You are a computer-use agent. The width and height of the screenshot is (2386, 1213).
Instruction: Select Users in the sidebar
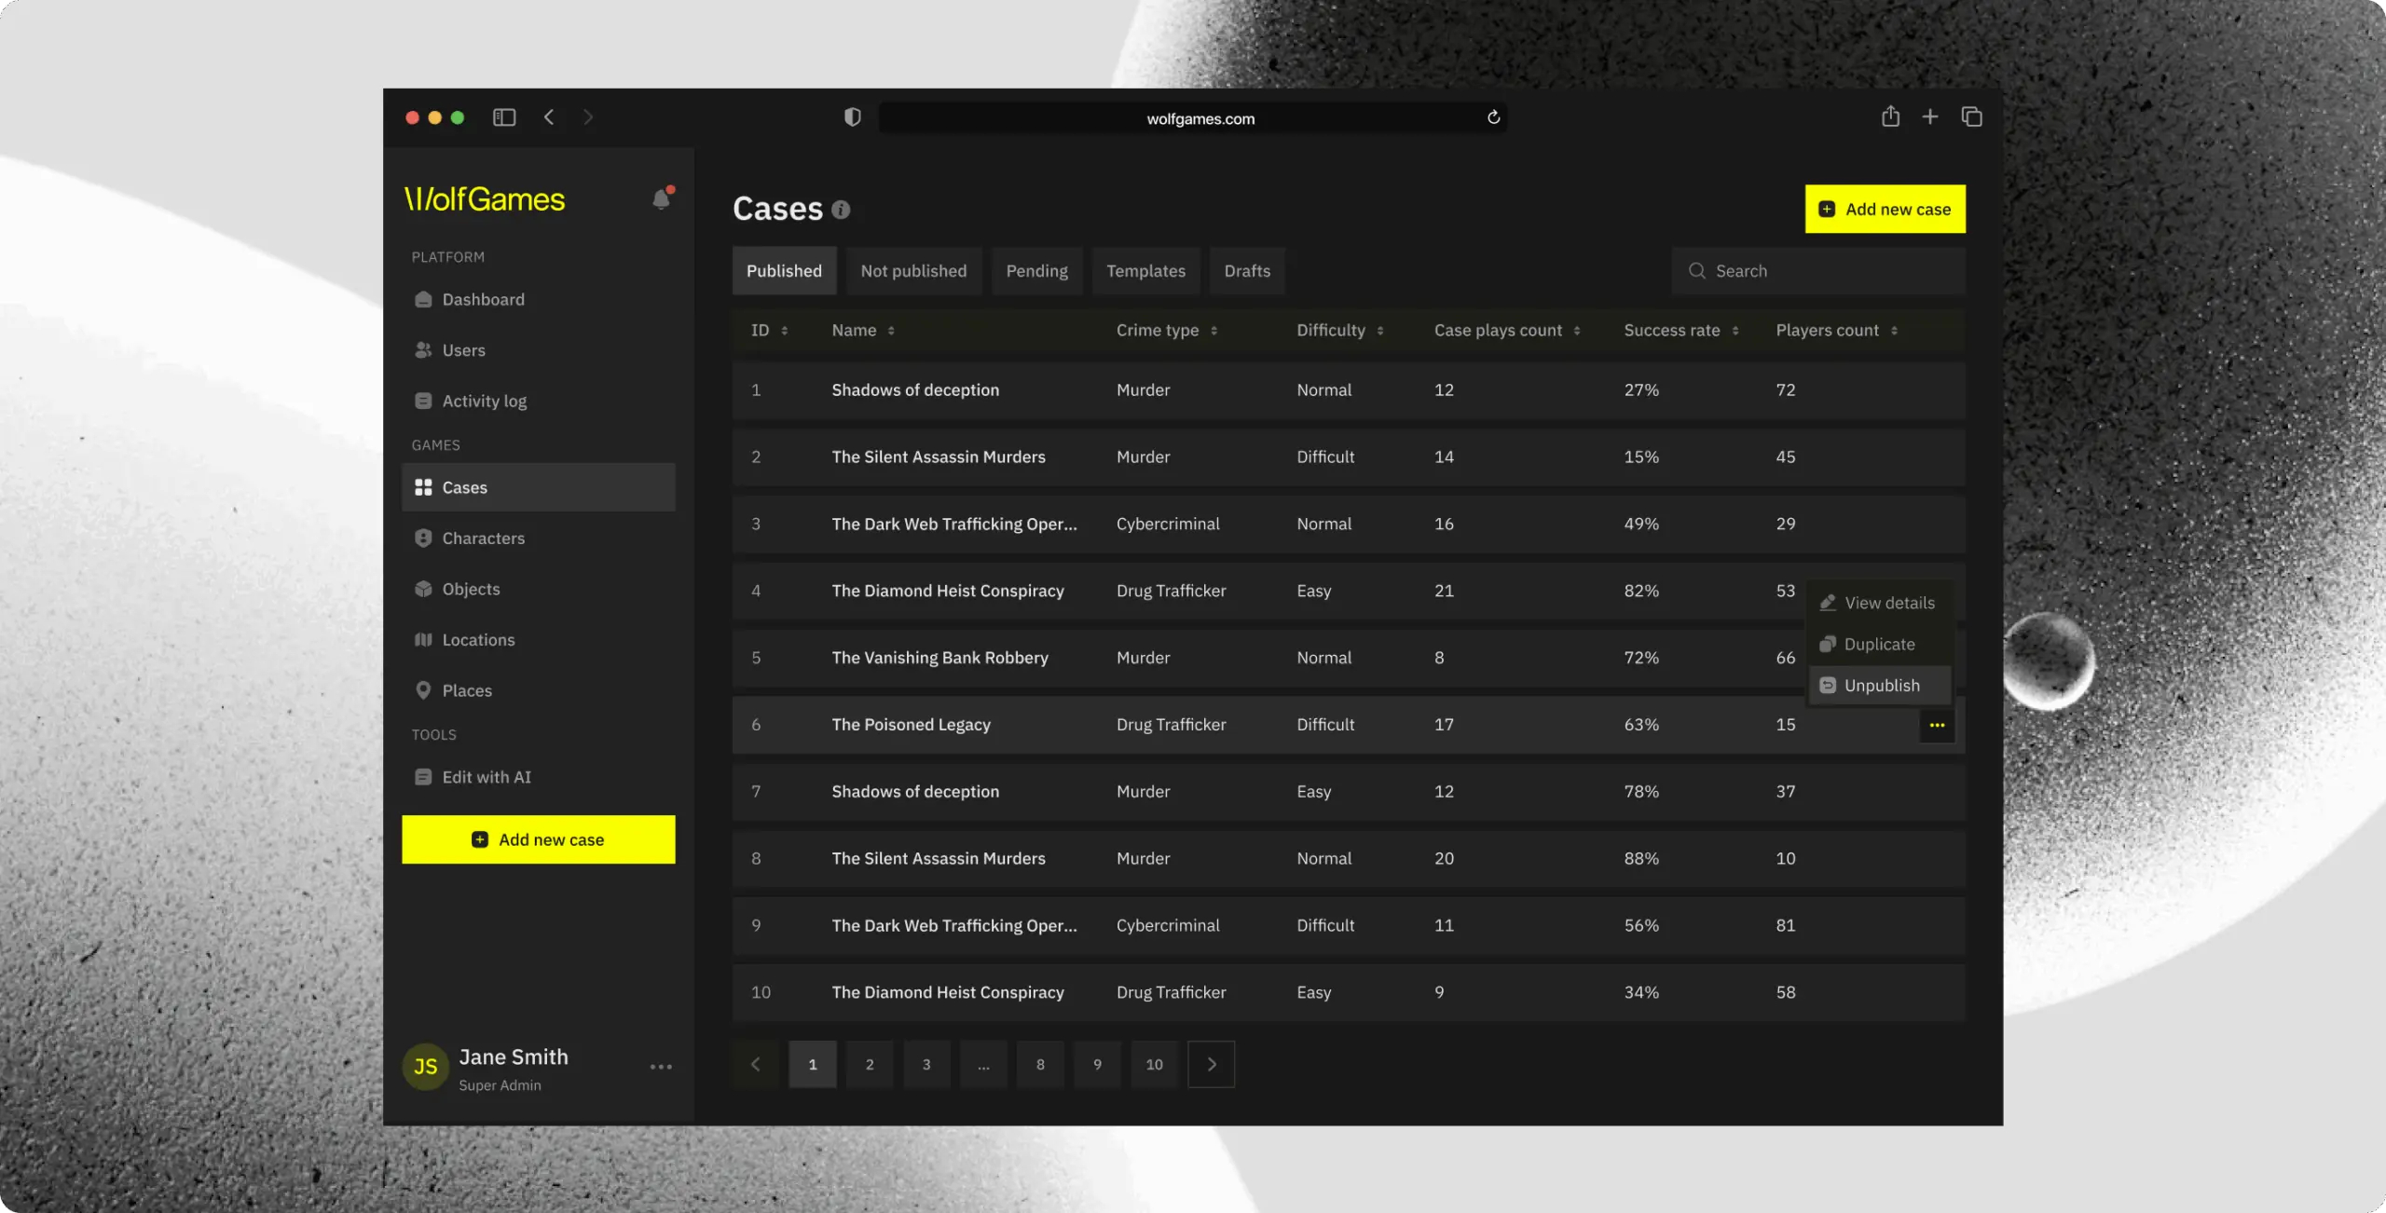pos(463,349)
